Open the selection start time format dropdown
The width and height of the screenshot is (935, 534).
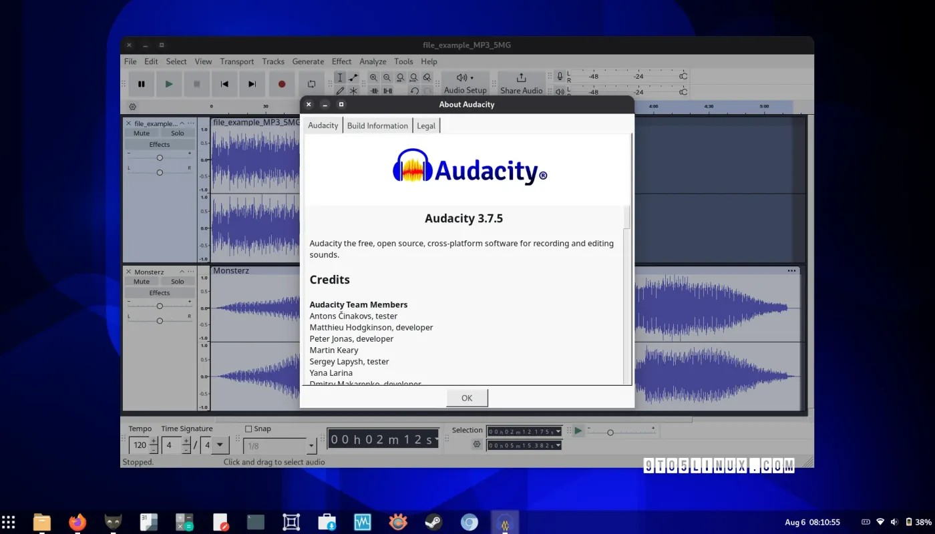(x=558, y=431)
